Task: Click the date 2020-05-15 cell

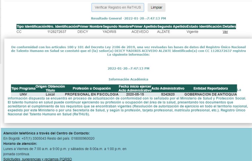Action: coord(135,94)
